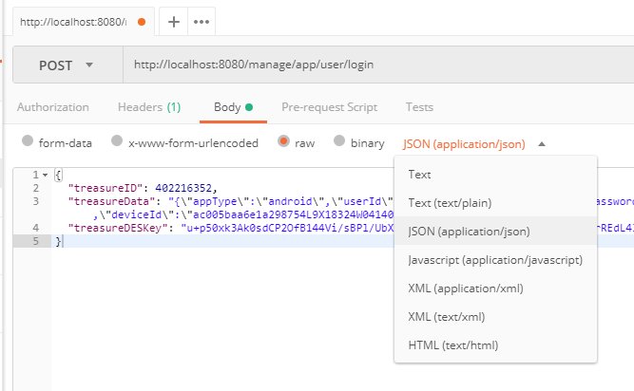The image size is (634, 391).
Task: Switch to the Tests tab
Action: pyautogui.click(x=419, y=107)
